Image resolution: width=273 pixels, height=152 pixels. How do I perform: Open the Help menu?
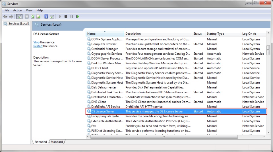coord(40,10)
